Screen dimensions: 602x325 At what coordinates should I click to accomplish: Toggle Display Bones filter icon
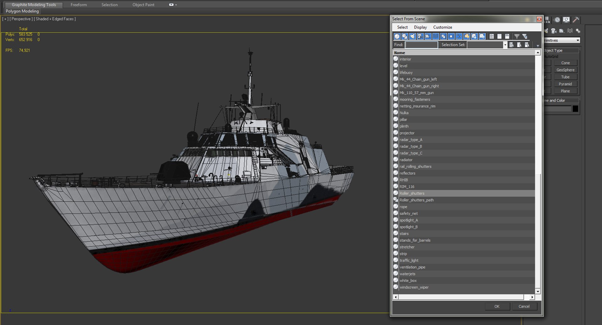pos(459,36)
